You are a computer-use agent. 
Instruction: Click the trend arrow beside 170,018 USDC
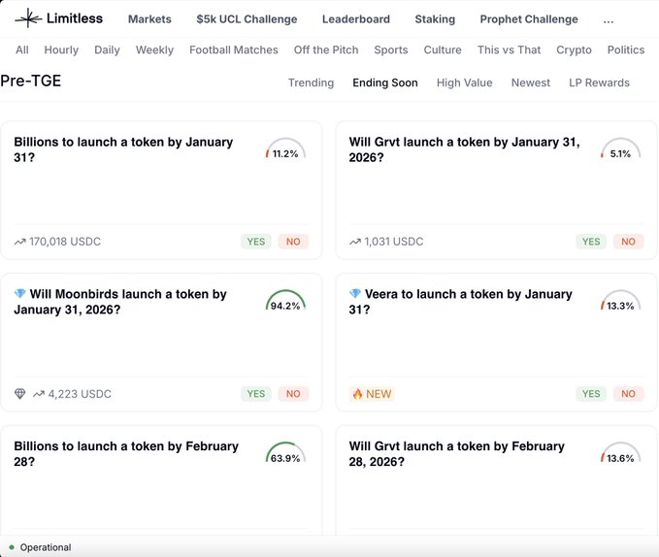pyautogui.click(x=19, y=242)
